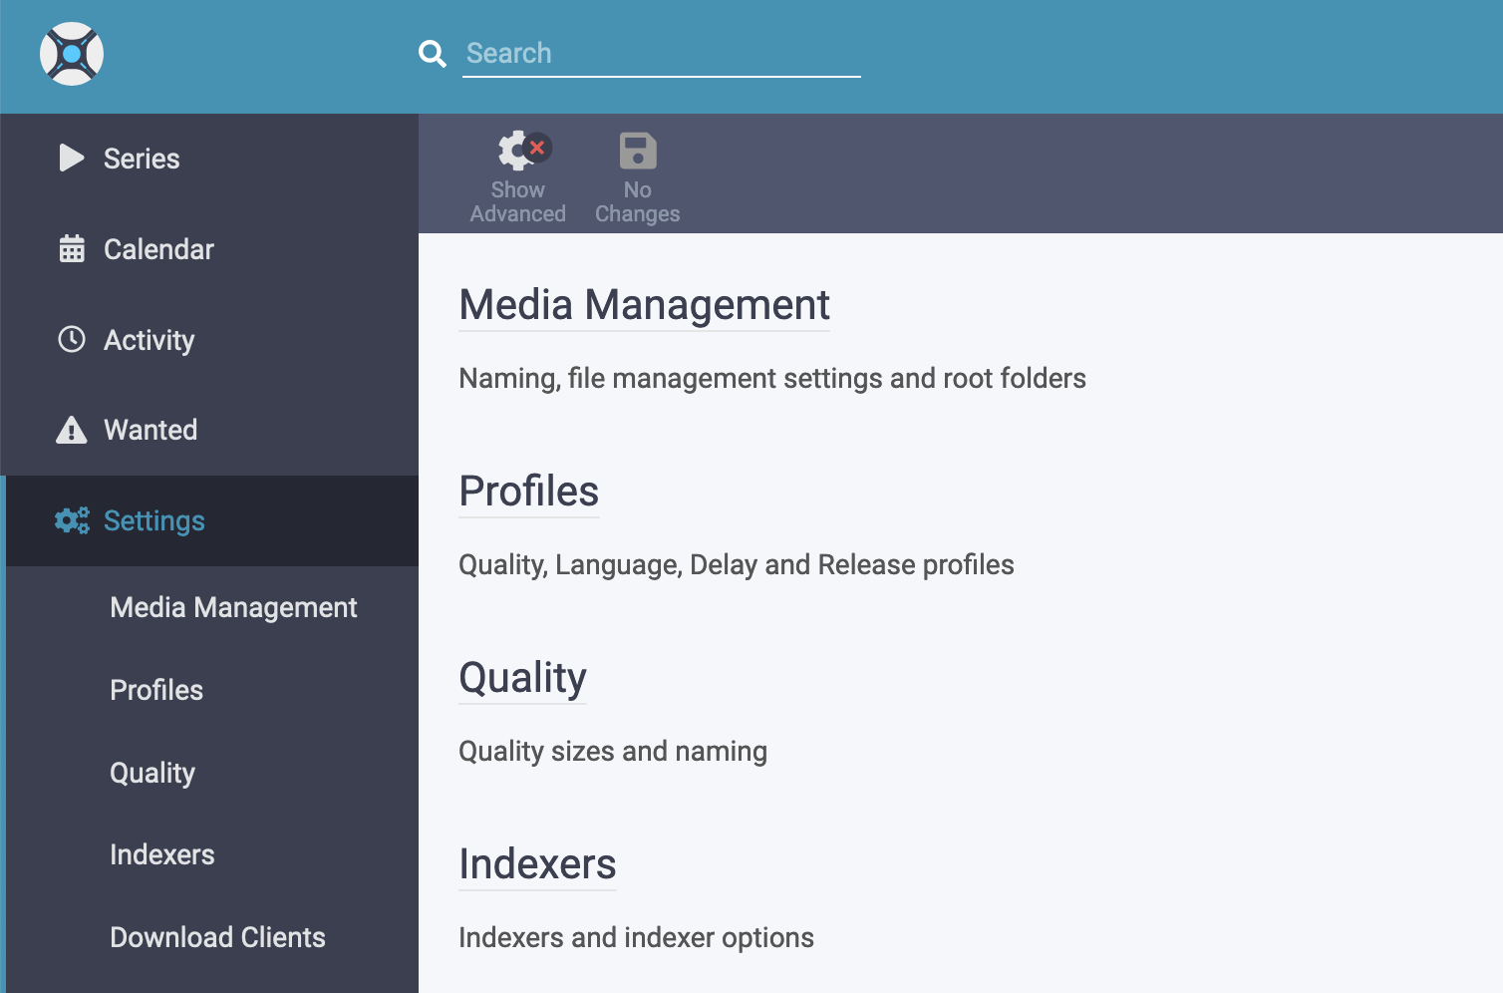Collapse the Settings sidebar section
Screen dimensions: 1503x993
[154, 520]
